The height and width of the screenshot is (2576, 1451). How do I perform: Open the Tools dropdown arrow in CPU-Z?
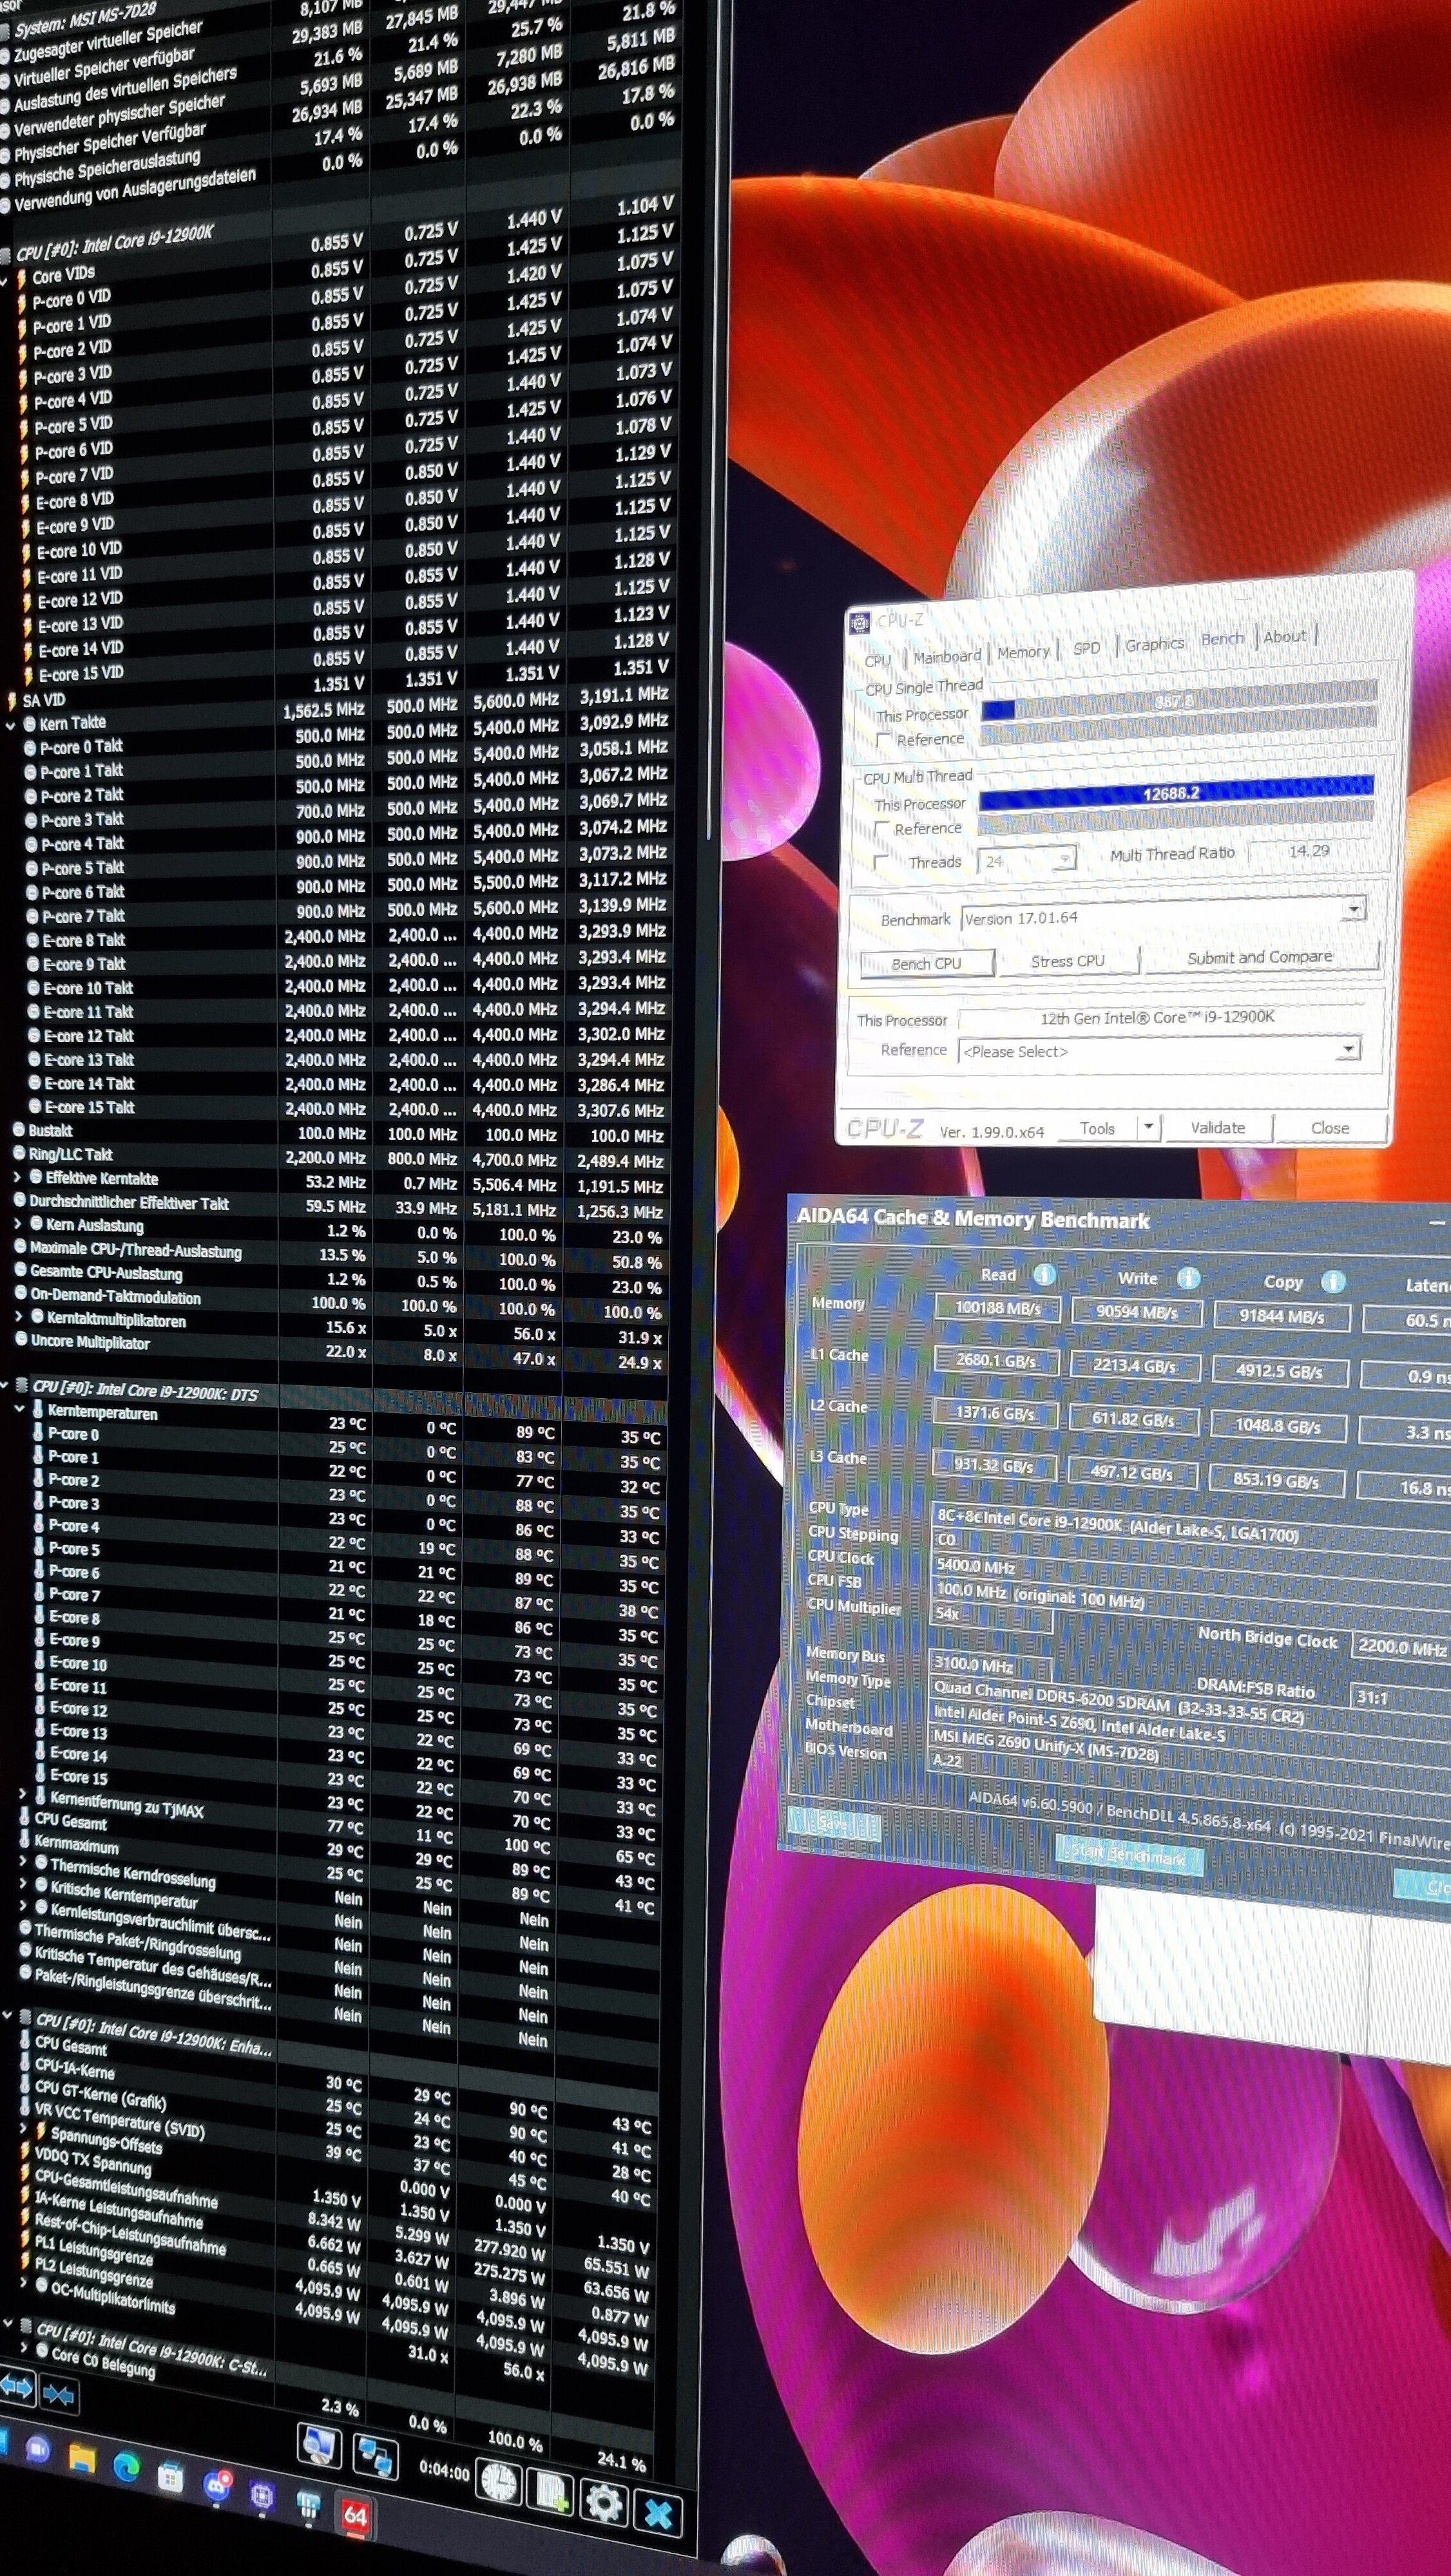(x=1148, y=1127)
